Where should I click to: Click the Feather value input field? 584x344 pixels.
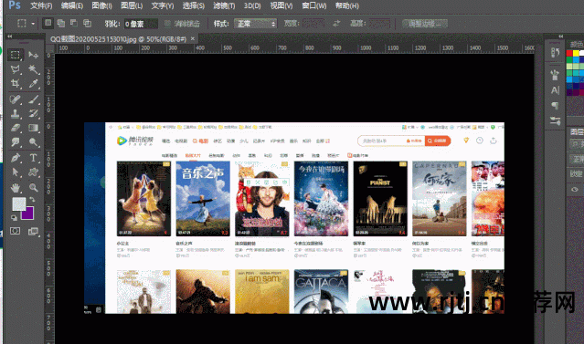(141, 24)
